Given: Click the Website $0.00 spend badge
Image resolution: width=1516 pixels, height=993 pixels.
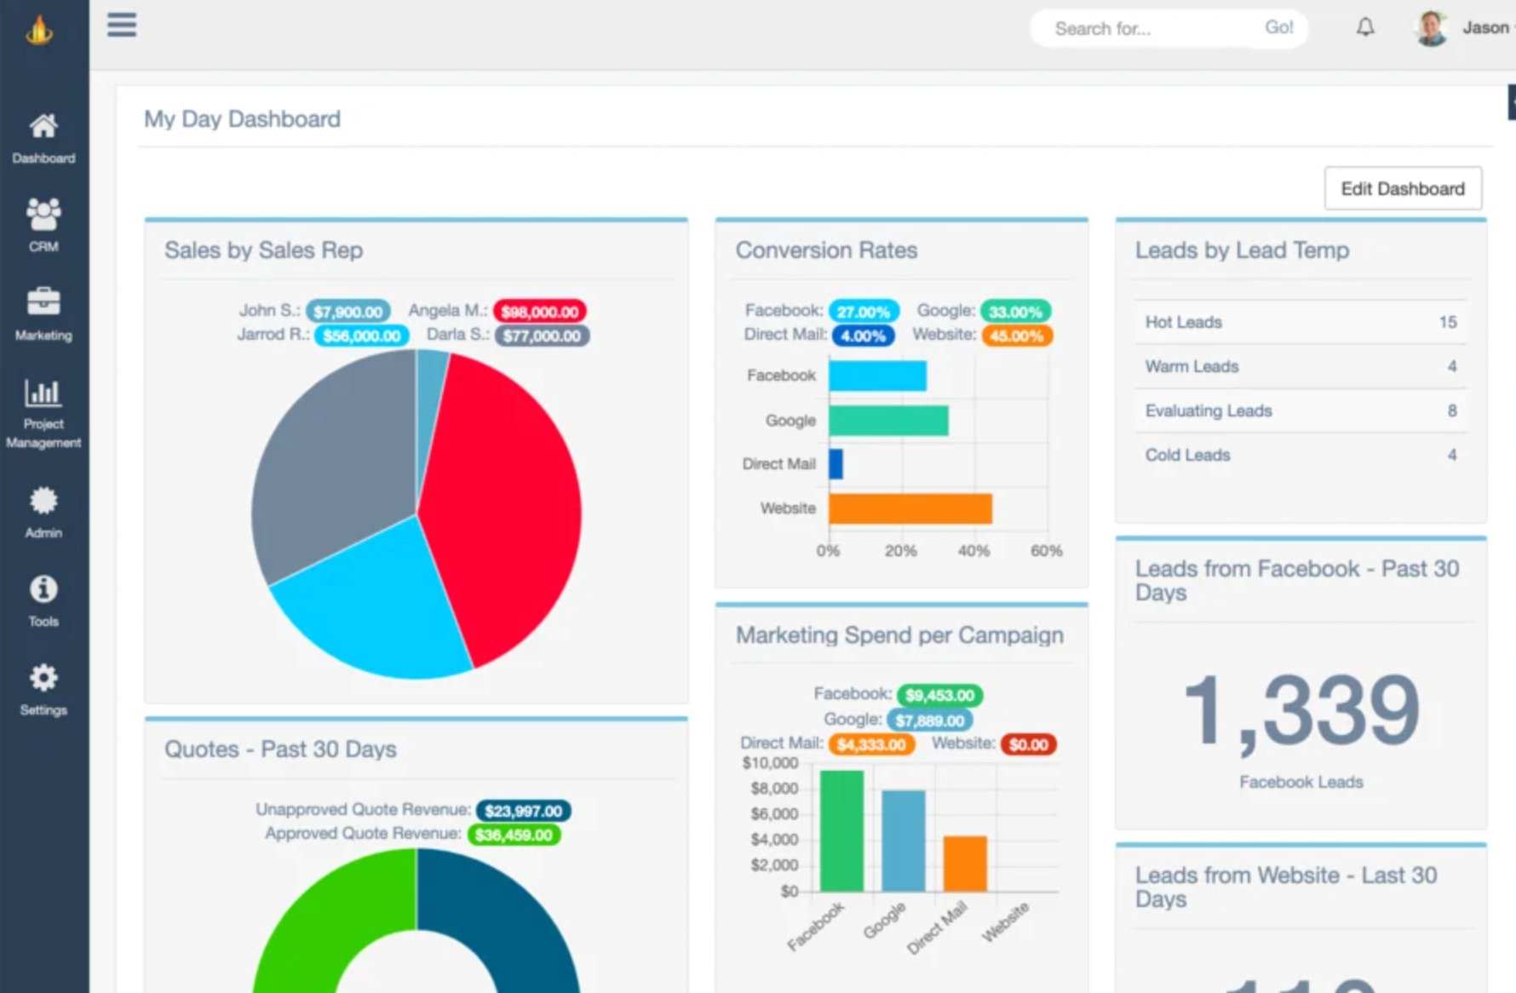Looking at the screenshot, I should (1029, 744).
